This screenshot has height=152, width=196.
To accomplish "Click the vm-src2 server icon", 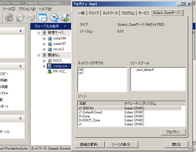I will pos(50,49).
